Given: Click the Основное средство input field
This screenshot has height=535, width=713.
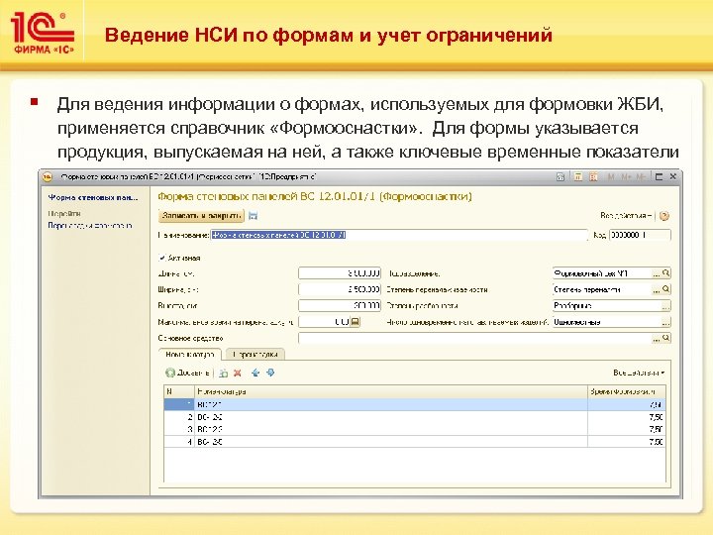Looking at the screenshot, I should pos(474,338).
